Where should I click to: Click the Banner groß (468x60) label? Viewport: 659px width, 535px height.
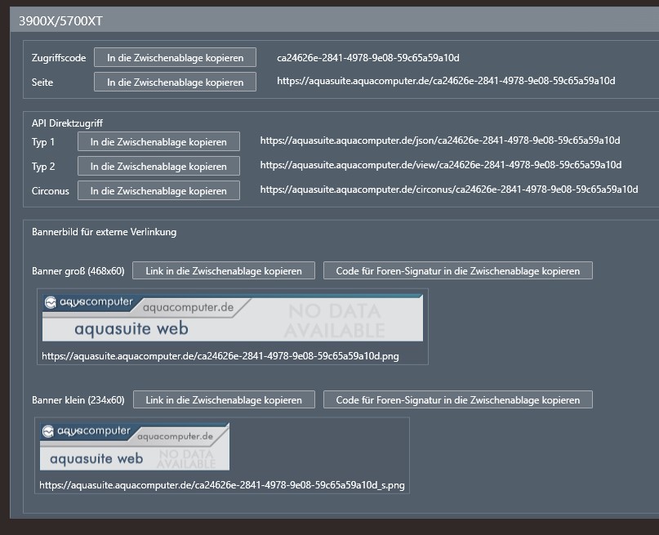(x=78, y=271)
